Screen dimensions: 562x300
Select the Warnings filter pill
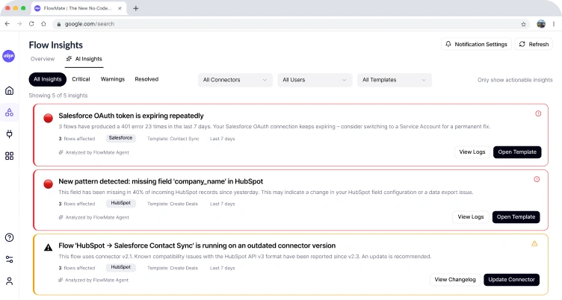coord(112,79)
